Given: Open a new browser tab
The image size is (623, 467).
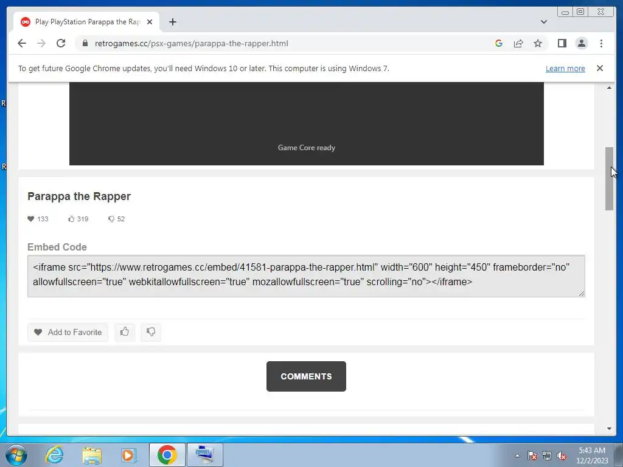Looking at the screenshot, I should (172, 22).
